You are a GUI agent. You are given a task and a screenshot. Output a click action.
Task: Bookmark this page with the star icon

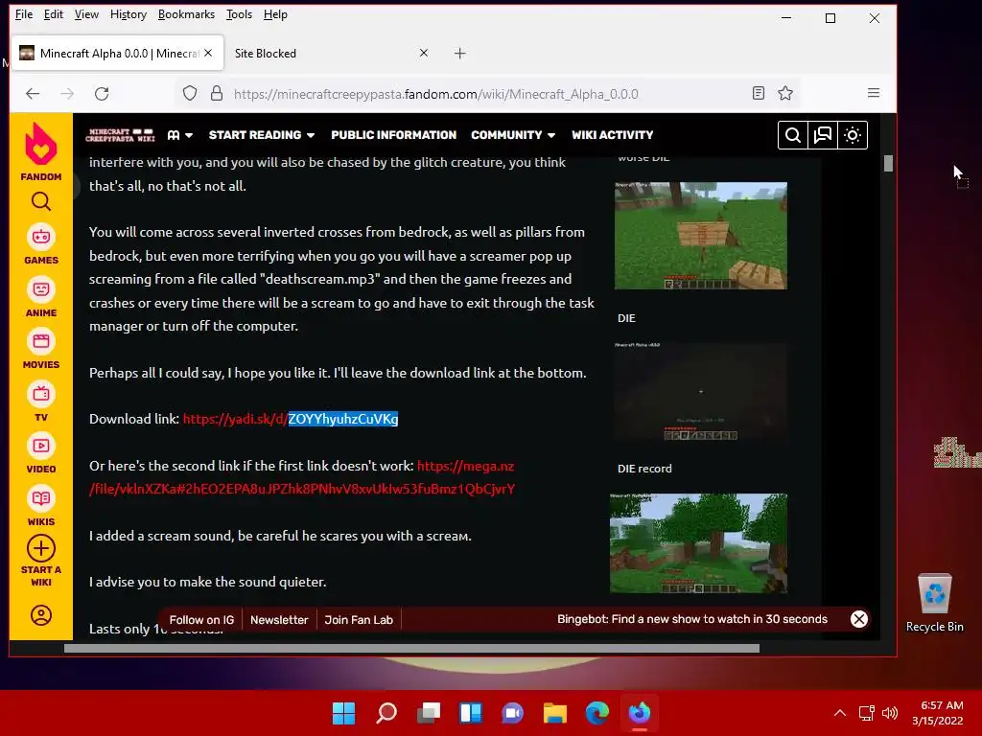785,94
